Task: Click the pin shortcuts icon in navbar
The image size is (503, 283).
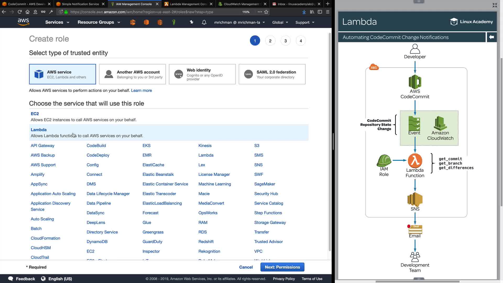Action: click(x=192, y=22)
